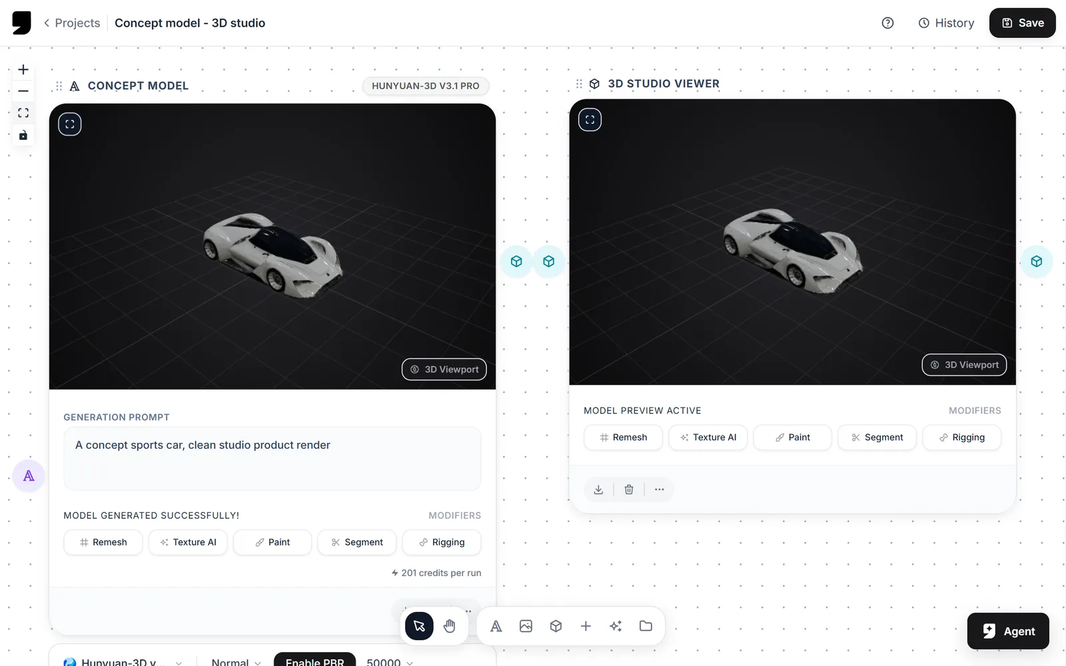
Task: Save the project
Action: (1023, 23)
